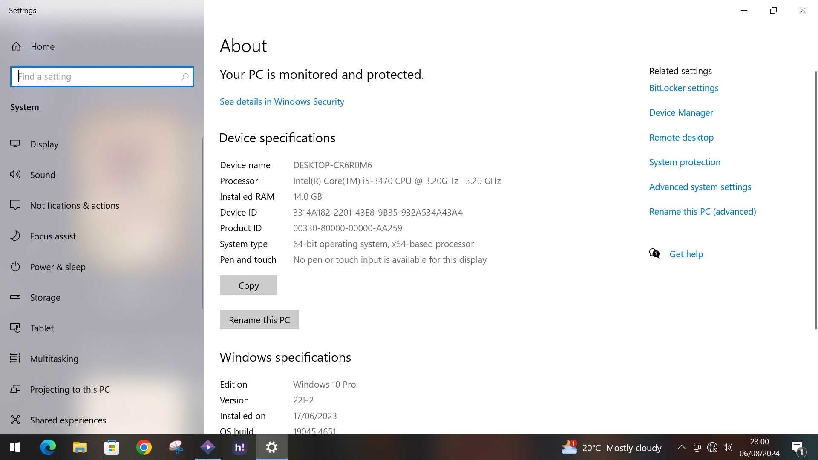This screenshot has width=818, height=460.
Task: Open Remote desktop link
Action: coord(682,137)
